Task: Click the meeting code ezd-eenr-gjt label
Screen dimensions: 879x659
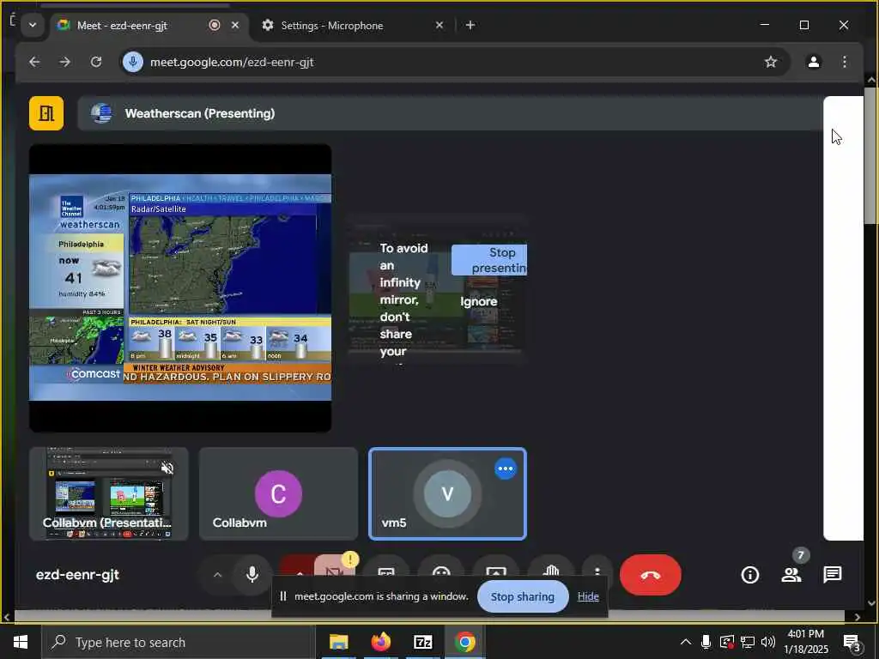Action: [77, 575]
